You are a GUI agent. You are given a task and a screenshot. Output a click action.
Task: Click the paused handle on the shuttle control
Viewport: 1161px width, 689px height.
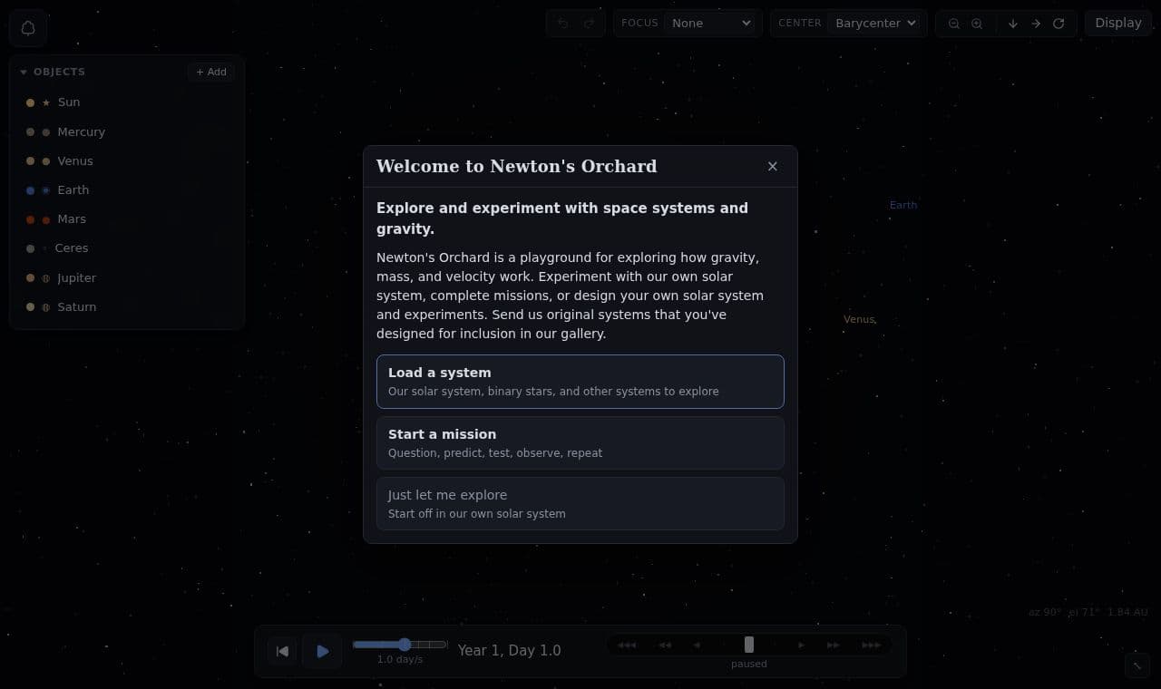(x=749, y=645)
